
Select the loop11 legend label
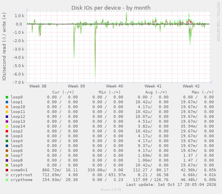[x=18, y=112]
